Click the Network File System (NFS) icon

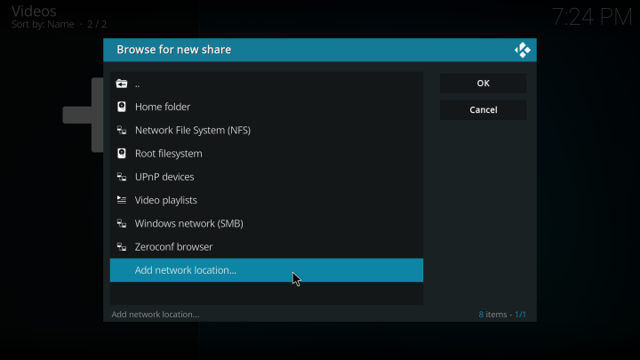coord(122,131)
